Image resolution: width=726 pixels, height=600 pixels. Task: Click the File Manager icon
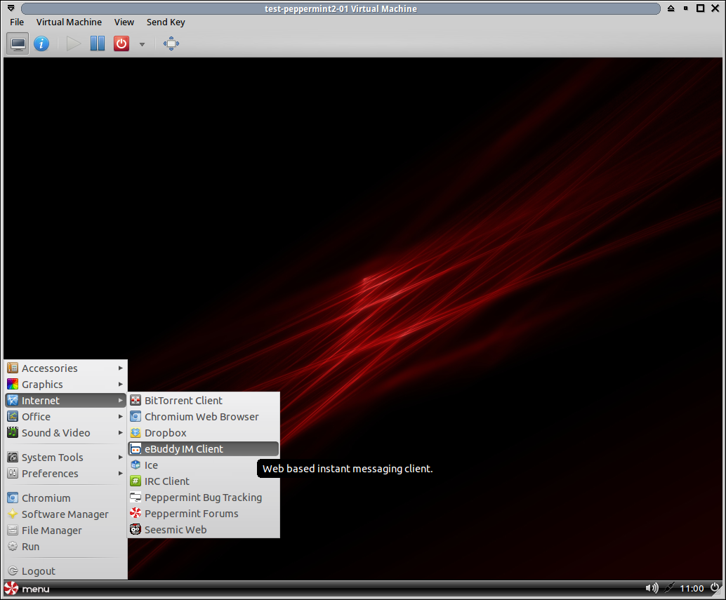coord(13,531)
